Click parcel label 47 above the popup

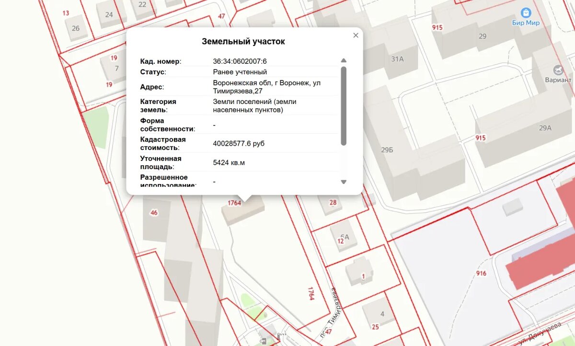221,16
